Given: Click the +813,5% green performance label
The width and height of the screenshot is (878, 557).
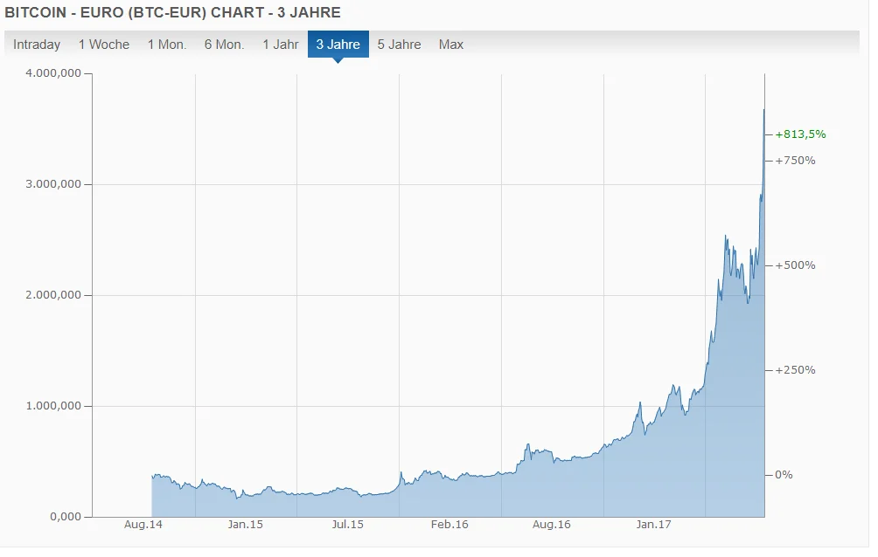Looking at the screenshot, I should (x=800, y=134).
